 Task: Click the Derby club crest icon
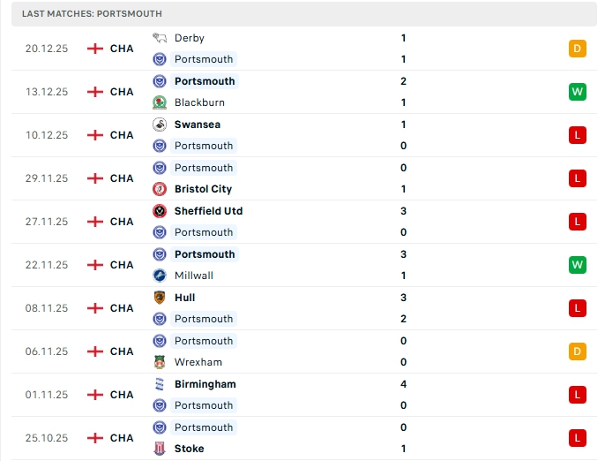coord(160,38)
